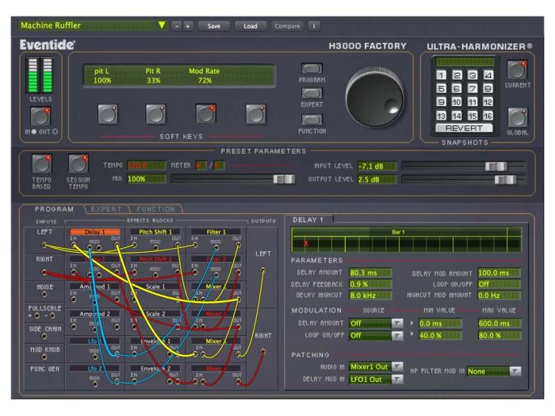The height and width of the screenshot is (416, 555).
Task: Click the Output Level slider handle
Action: (506, 180)
